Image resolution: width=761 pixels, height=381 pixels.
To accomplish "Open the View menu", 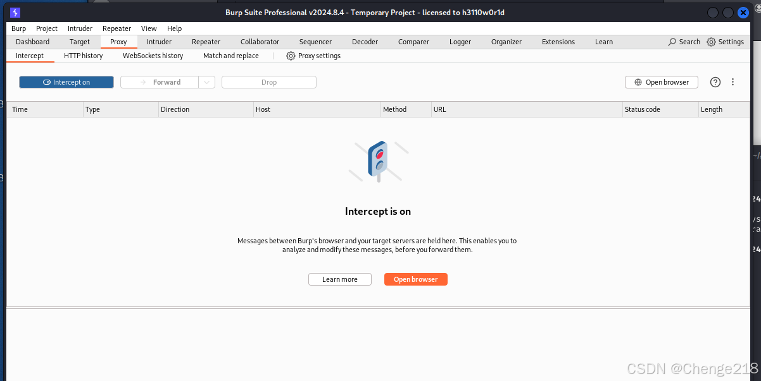I will tap(149, 28).
